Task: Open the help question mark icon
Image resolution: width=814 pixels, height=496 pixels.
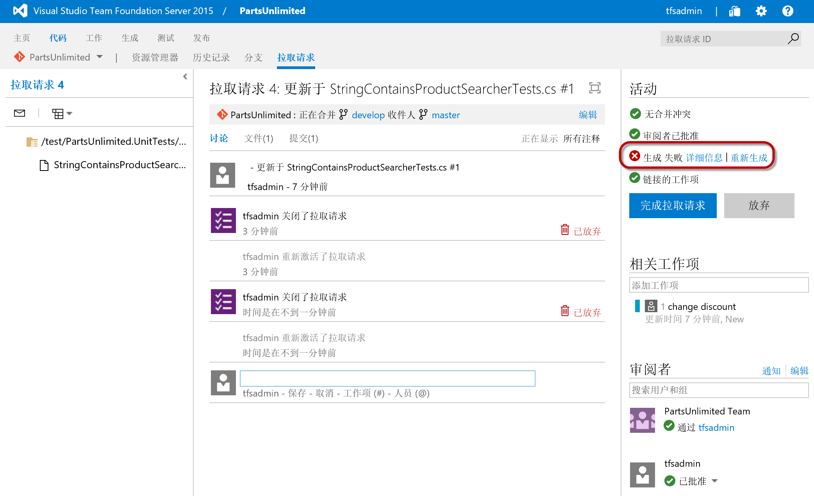Action: pyautogui.click(x=788, y=11)
